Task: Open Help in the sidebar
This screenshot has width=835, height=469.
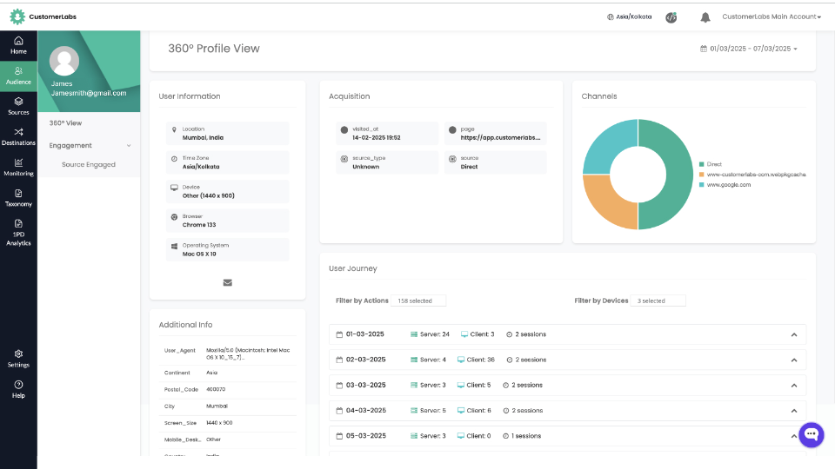Action: click(18, 389)
